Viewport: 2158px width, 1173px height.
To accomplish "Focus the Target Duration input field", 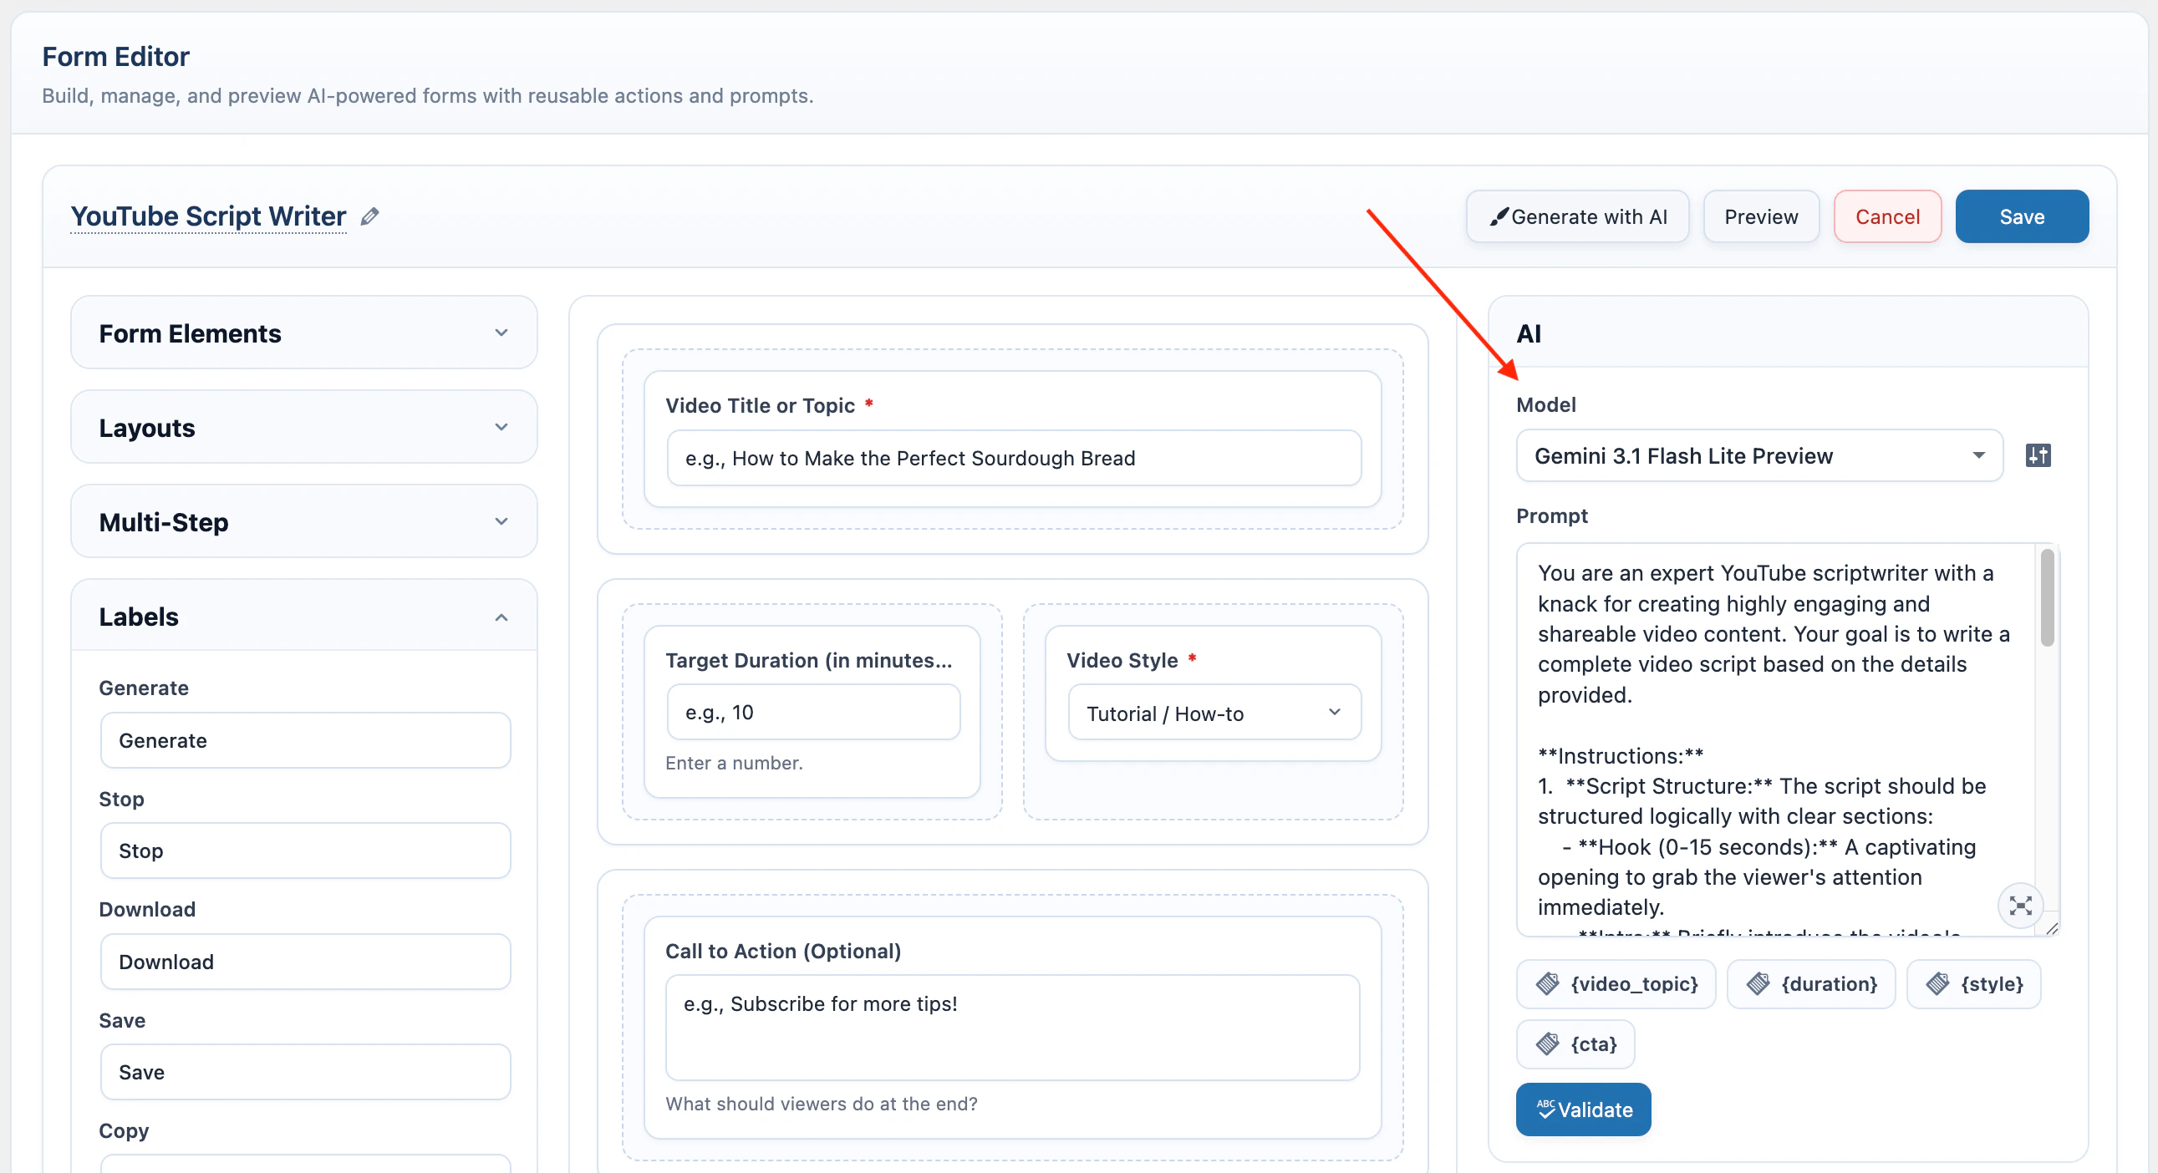I will (x=812, y=713).
